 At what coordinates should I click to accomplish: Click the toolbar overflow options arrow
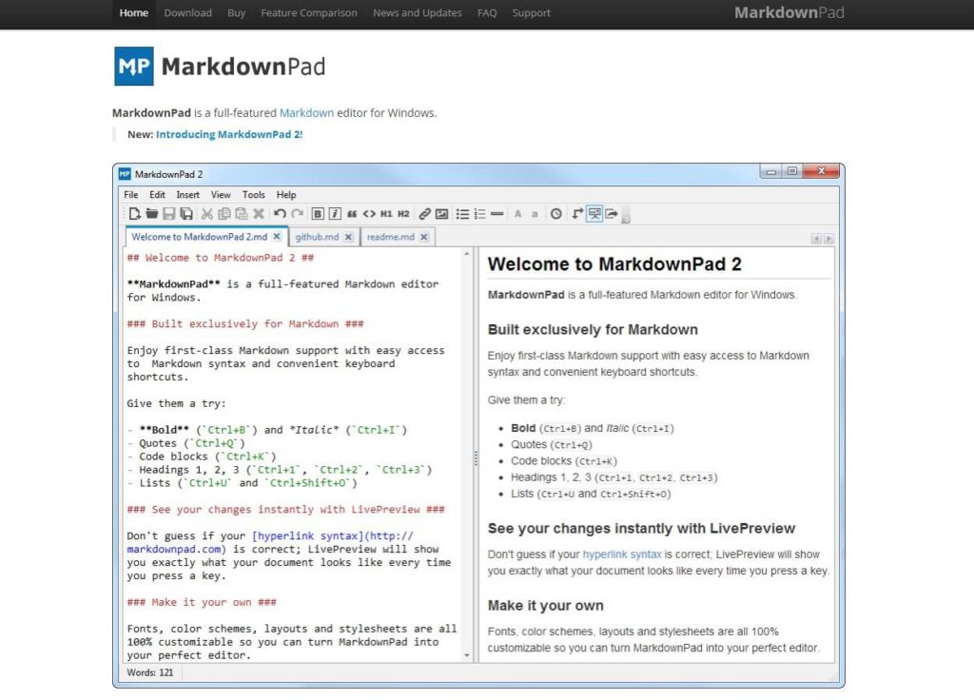click(x=626, y=215)
